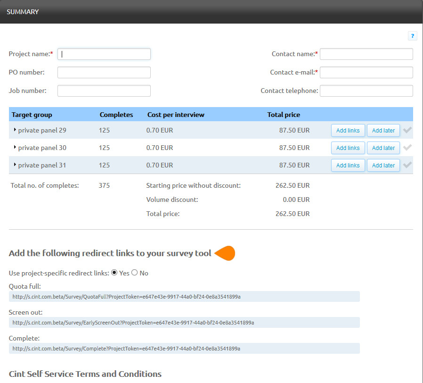Expand the private panel 29 row
The width and height of the screenshot is (423, 383).
coord(15,130)
